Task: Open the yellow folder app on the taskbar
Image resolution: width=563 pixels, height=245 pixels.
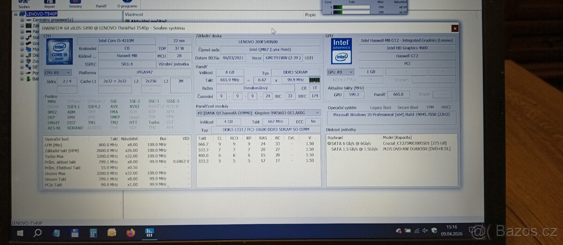Action: pyautogui.click(x=112, y=232)
